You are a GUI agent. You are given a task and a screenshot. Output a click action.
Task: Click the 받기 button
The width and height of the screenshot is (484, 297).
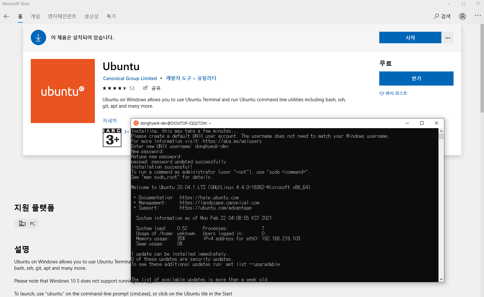coord(416,78)
